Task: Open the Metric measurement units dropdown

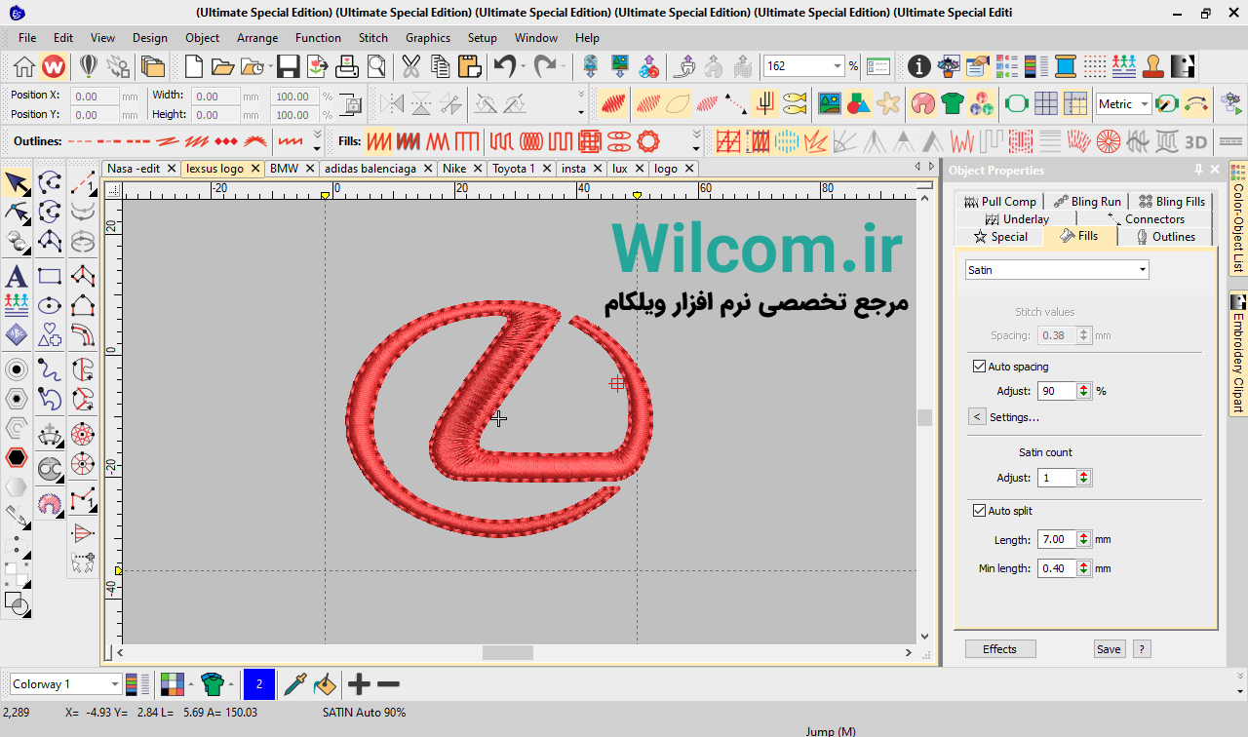Action: click(x=1145, y=104)
